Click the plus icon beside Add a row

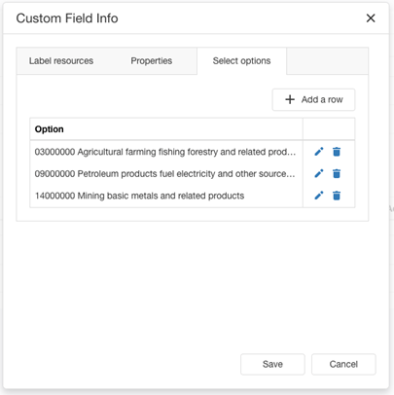(x=290, y=99)
